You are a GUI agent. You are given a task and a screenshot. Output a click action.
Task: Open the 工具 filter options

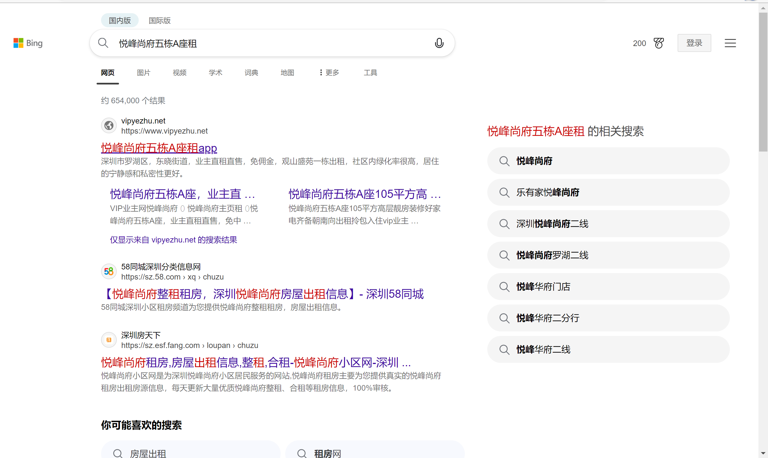click(x=370, y=72)
